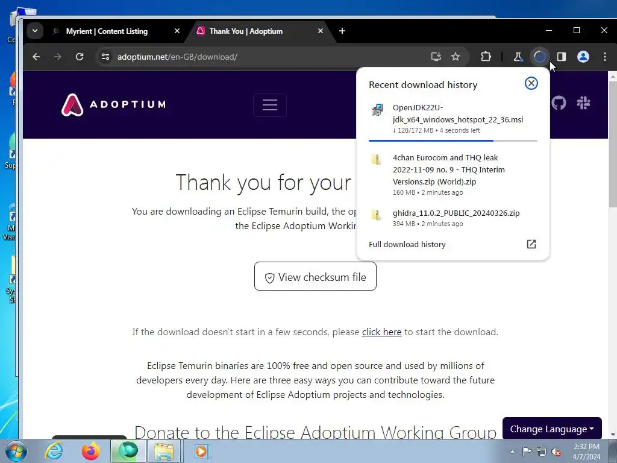Screen dimensions: 617x463
Task: Click the forward navigation arrow
Action: (58, 57)
